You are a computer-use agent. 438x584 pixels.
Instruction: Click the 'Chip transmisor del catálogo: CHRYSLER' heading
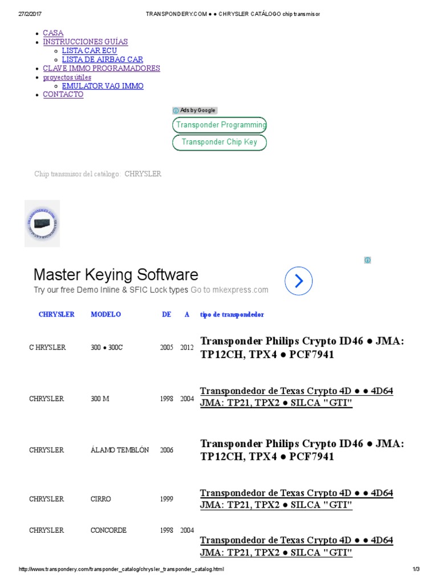click(x=98, y=174)
